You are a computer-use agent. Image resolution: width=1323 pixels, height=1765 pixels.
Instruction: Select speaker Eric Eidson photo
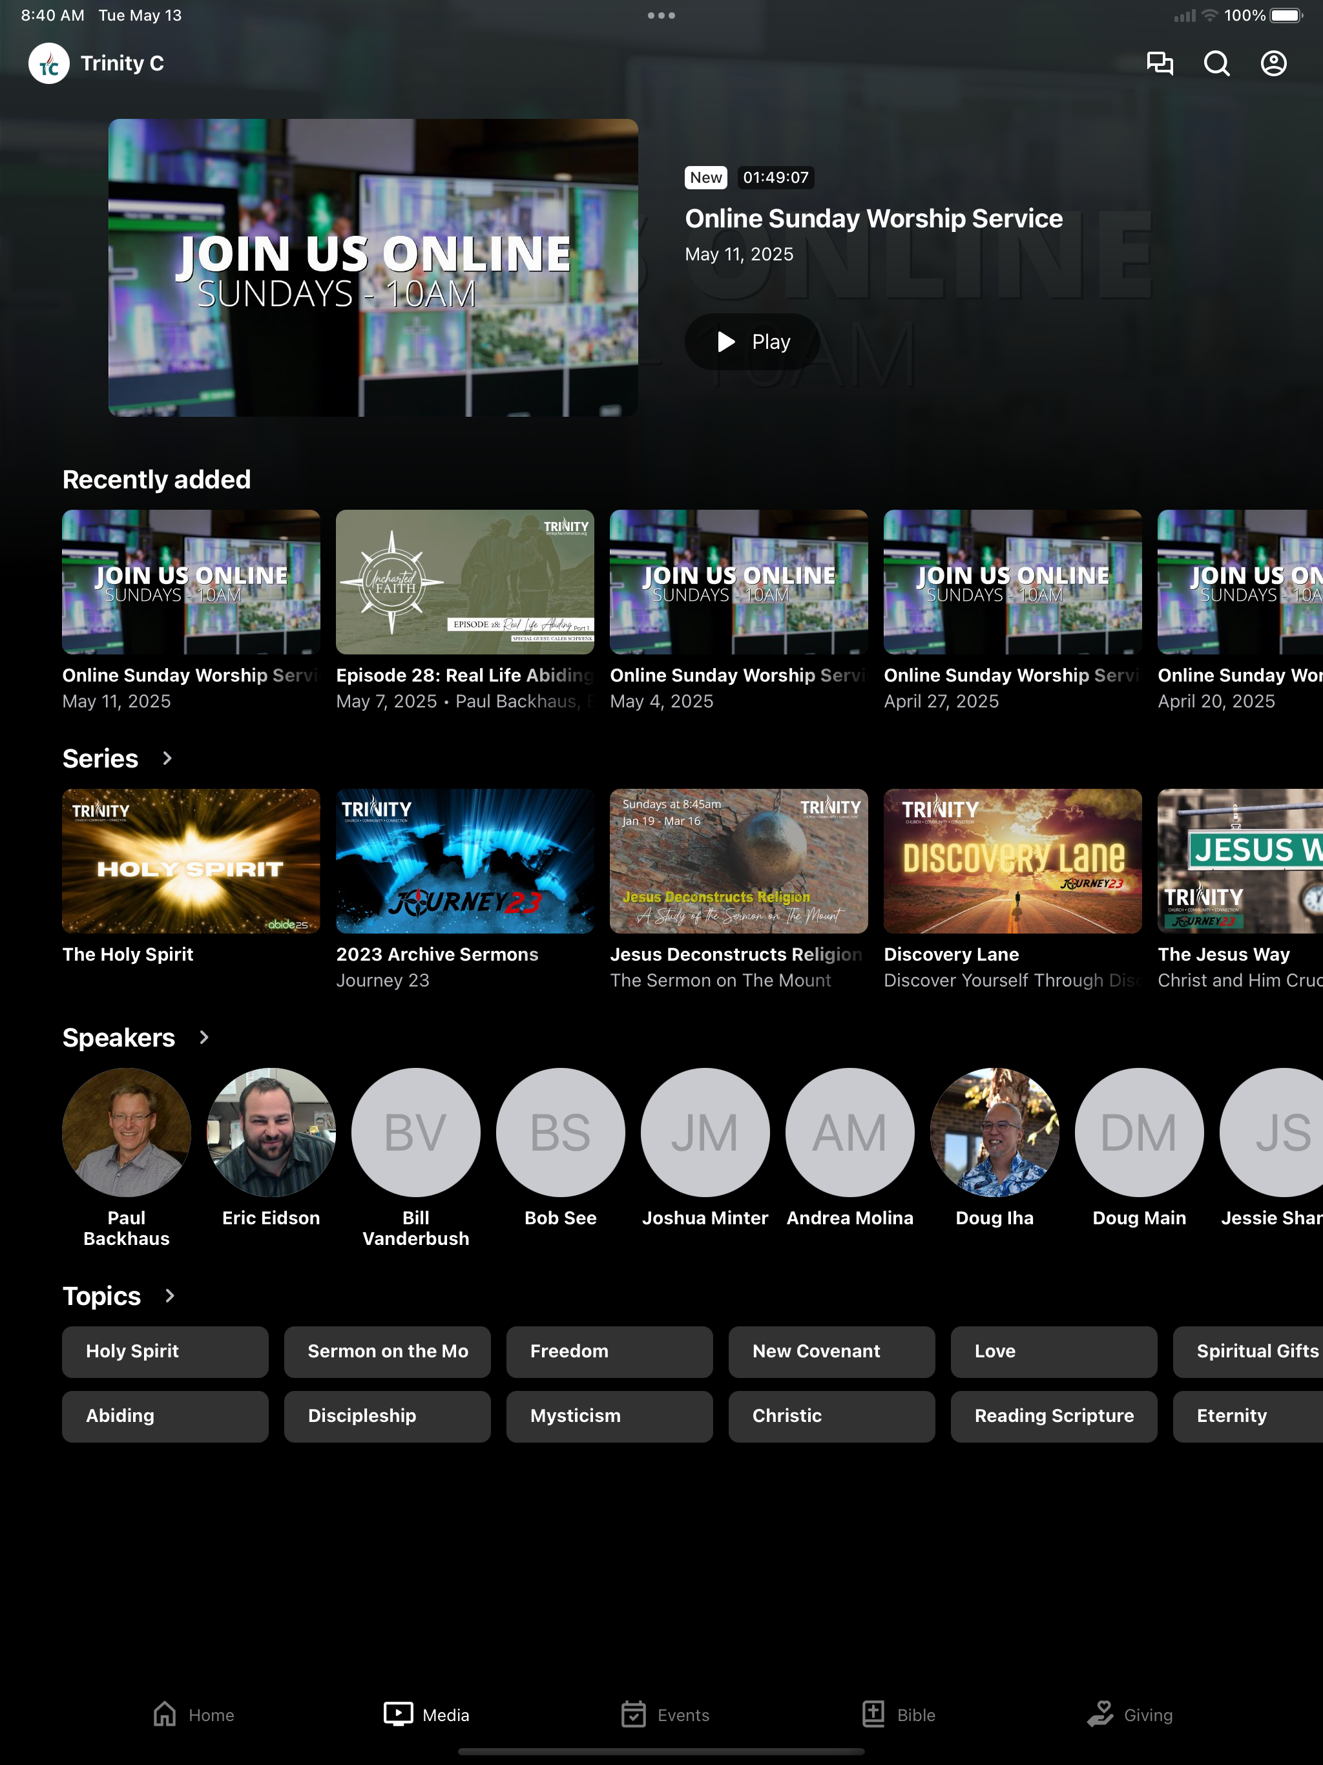(271, 1133)
